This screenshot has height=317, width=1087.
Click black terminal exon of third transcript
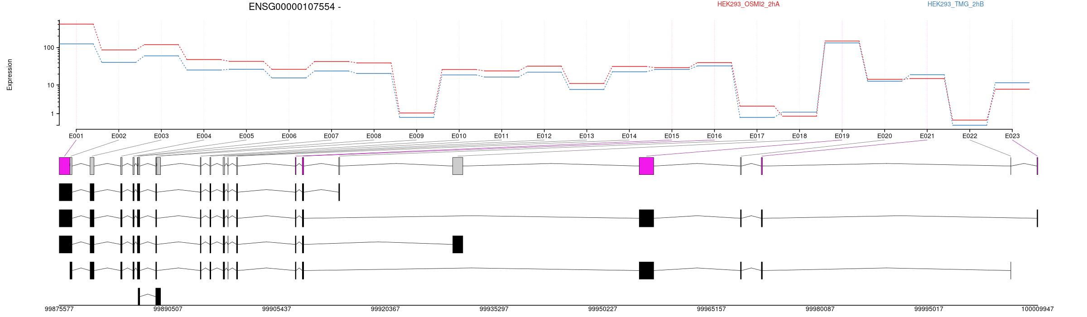coord(458,245)
